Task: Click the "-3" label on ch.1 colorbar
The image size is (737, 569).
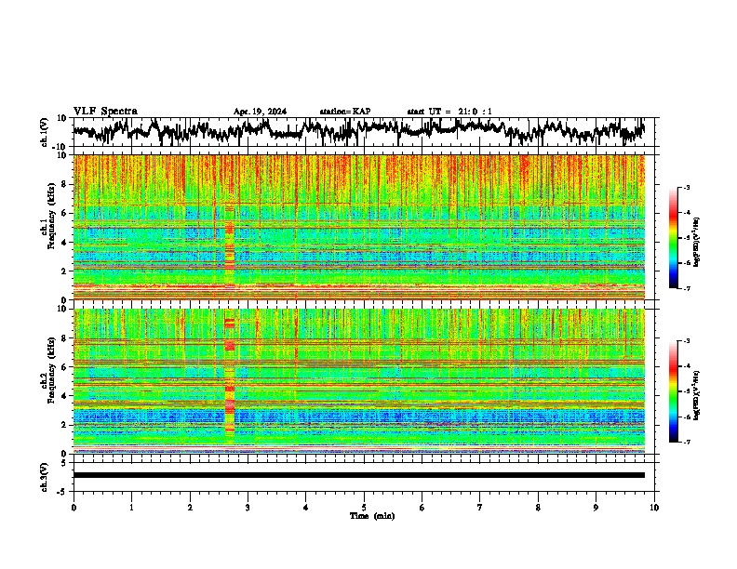Action: [x=686, y=187]
